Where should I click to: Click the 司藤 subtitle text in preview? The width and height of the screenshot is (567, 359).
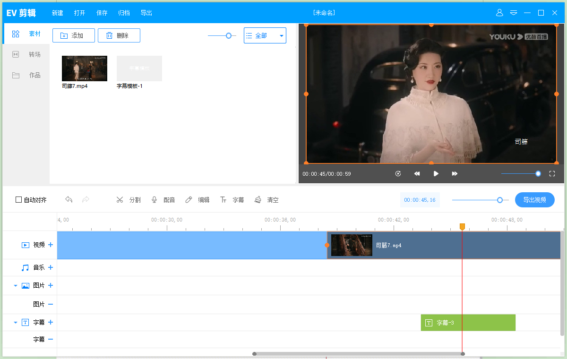(521, 142)
